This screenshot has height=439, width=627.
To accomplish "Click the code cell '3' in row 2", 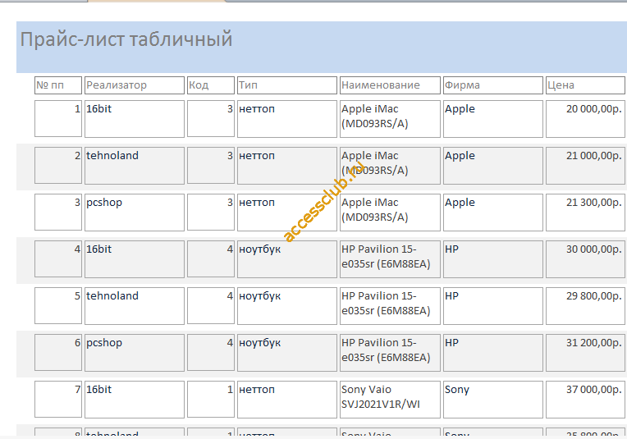I will [x=211, y=166].
